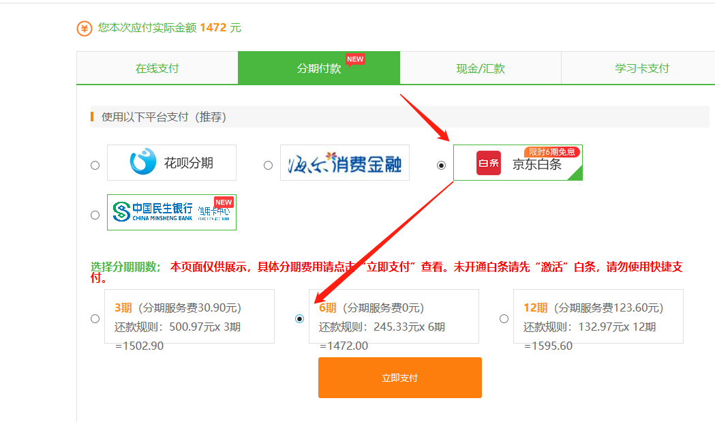The height and width of the screenshot is (422, 715).
Task: Open the 现金/汇款 tab
Action: pos(481,68)
